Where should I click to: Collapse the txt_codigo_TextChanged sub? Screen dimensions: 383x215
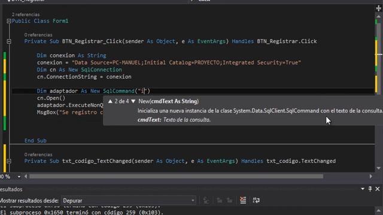[9, 161]
